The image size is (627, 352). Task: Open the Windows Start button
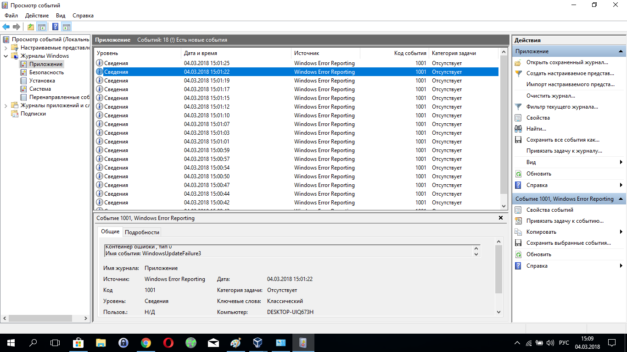(x=11, y=343)
